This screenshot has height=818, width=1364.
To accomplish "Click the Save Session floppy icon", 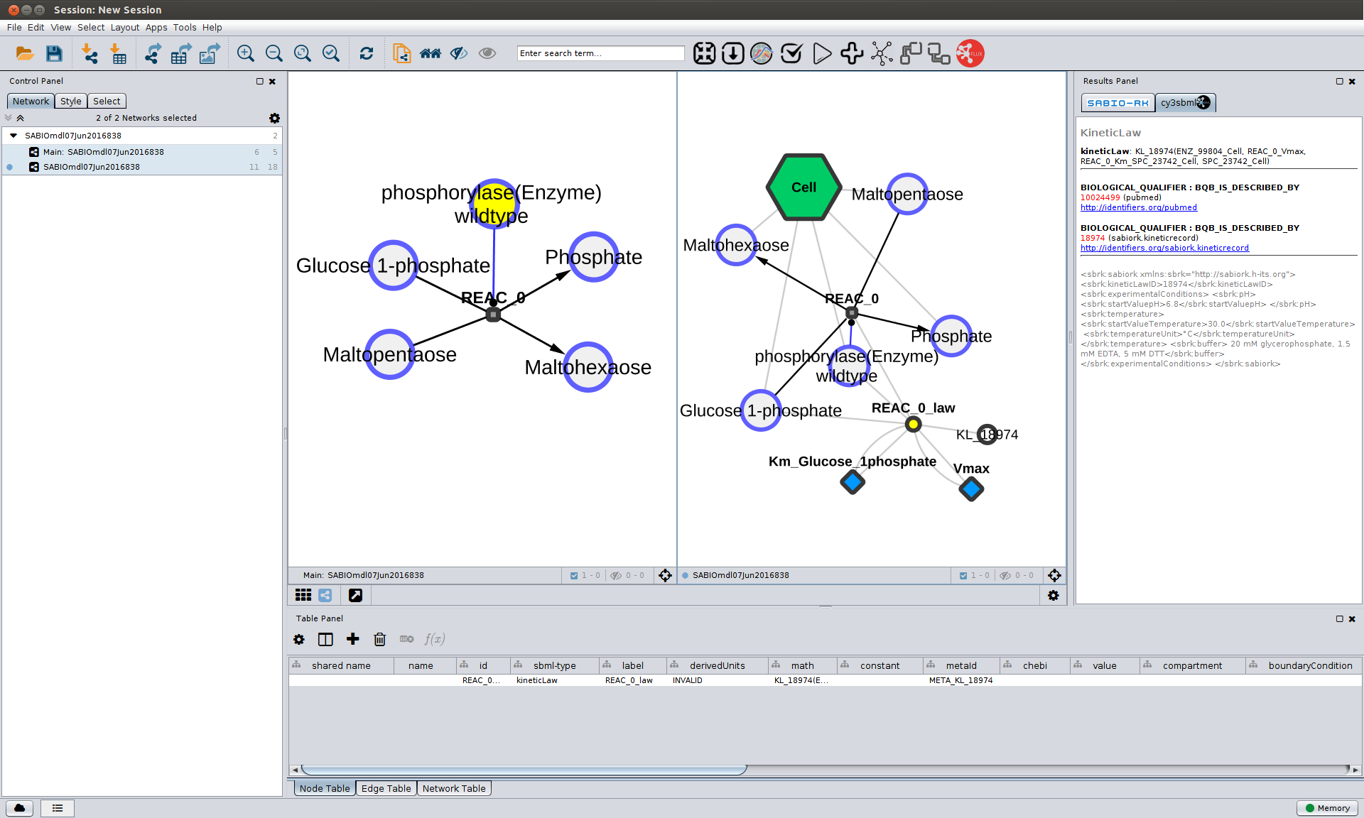I will [x=54, y=54].
